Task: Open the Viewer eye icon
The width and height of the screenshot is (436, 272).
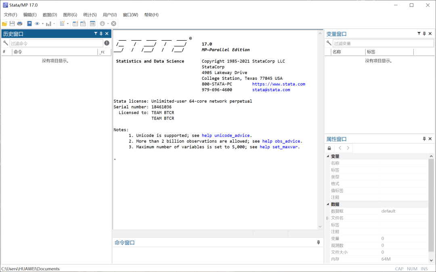Action: pos(37,24)
